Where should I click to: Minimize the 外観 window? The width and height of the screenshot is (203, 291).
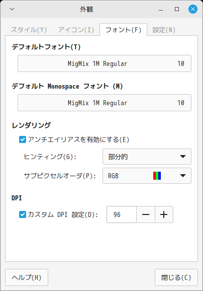[161, 9]
